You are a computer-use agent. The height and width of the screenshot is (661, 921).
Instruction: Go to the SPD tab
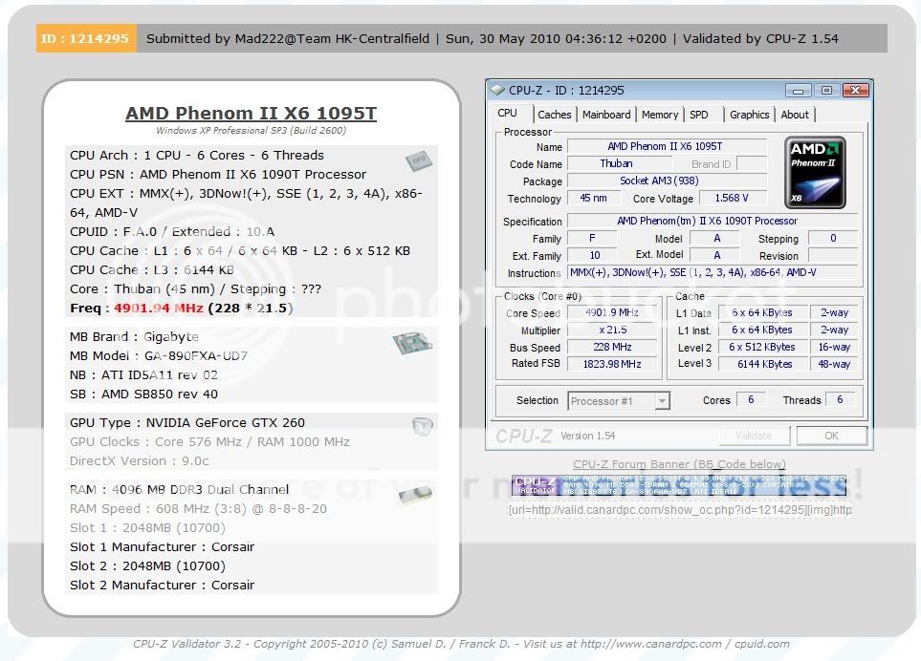point(699,115)
